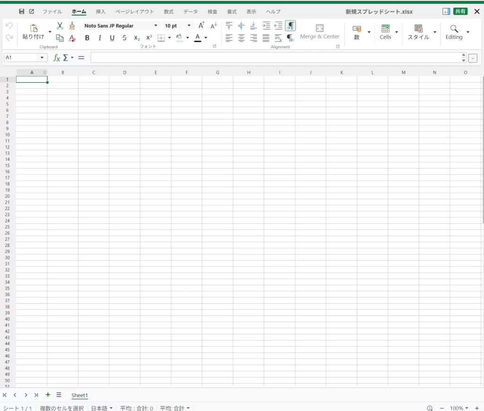Expand the Cells dropdown menu
This screenshot has height=411, width=484.
pos(396,32)
